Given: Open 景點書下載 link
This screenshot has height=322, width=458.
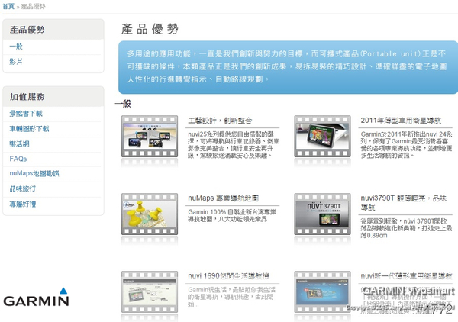Looking at the screenshot, I should coord(26,114).
